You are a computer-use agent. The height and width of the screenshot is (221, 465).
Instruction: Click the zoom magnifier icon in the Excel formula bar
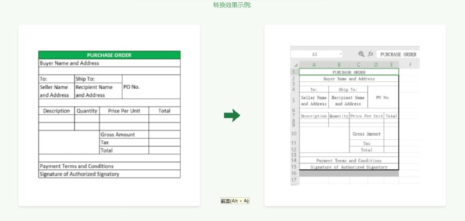point(361,54)
